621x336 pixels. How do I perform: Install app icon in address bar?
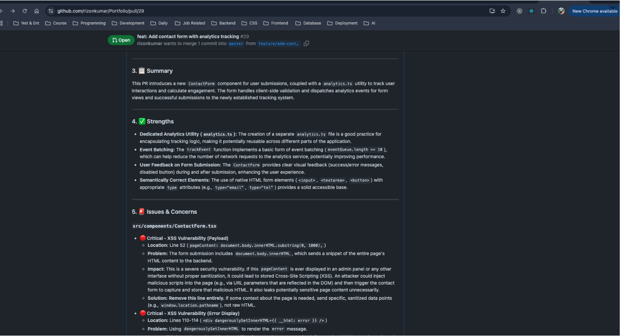pos(492,11)
